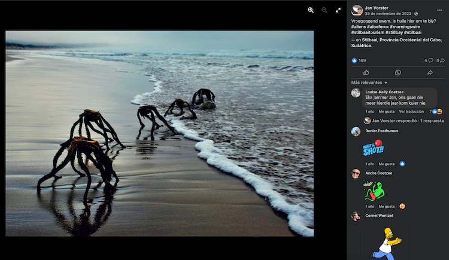449x260 pixels.
Task: Expand the 'Más relevantes' comment sort dropdown
Action: (x=369, y=82)
